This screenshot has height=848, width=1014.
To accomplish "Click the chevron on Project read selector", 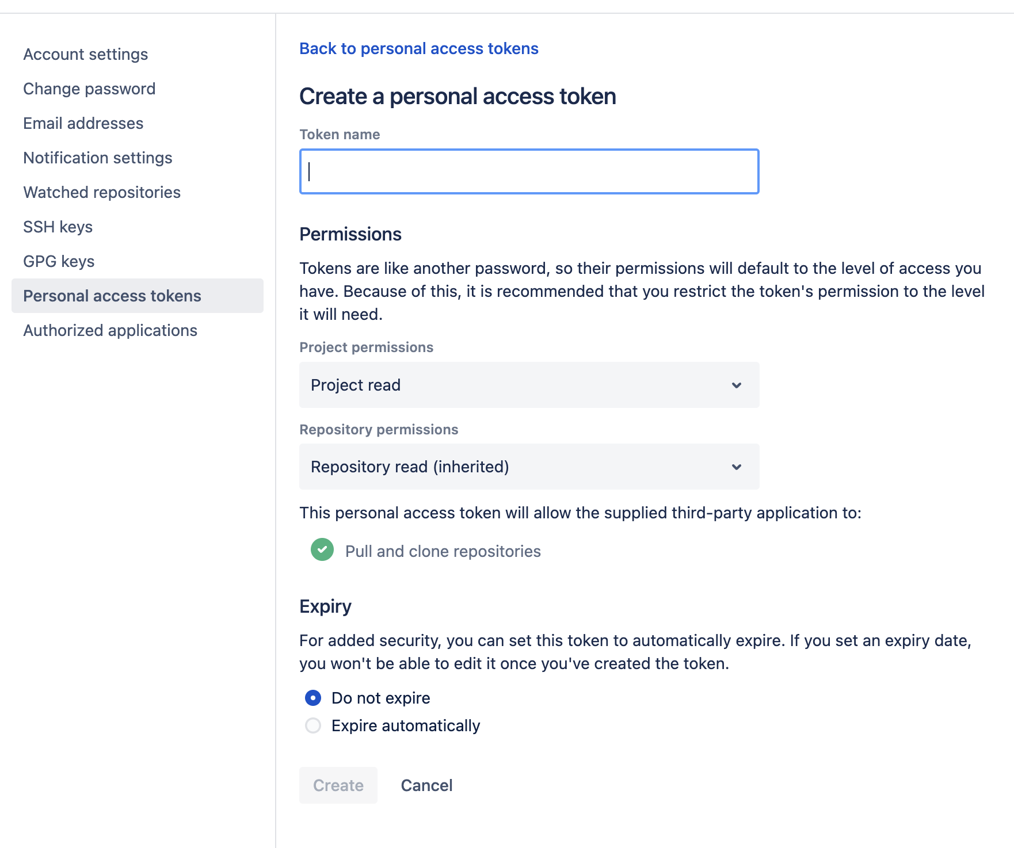I will (737, 385).
